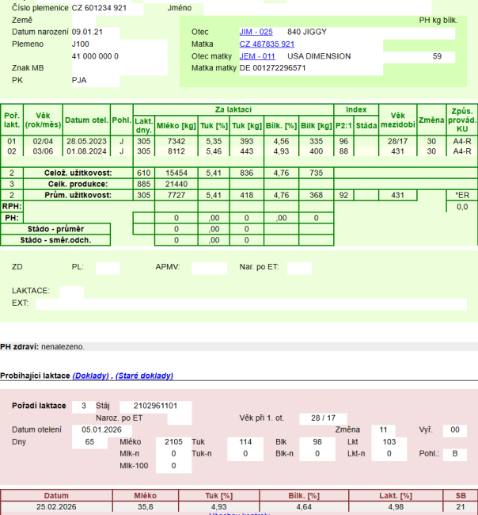Screen dimensions: 478x515
Task: Follow the maternal grandsire link JEM - 011
Action: [257, 56]
